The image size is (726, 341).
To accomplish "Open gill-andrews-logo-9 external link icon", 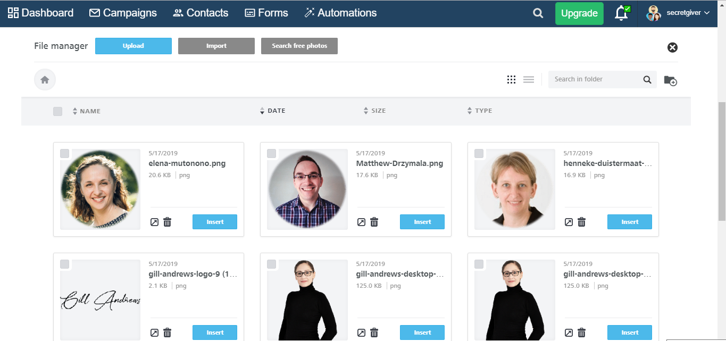I will pos(154,332).
